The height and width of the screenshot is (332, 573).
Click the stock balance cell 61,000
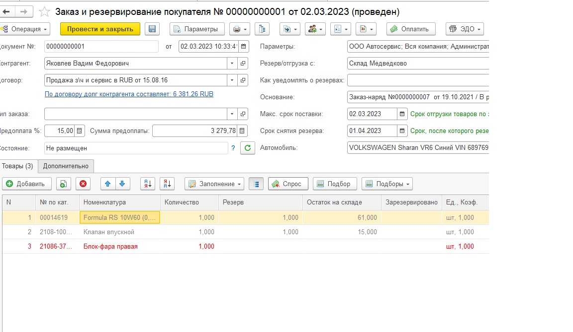(342, 217)
